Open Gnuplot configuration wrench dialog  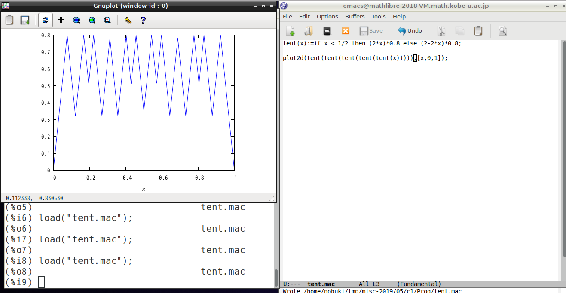click(128, 20)
